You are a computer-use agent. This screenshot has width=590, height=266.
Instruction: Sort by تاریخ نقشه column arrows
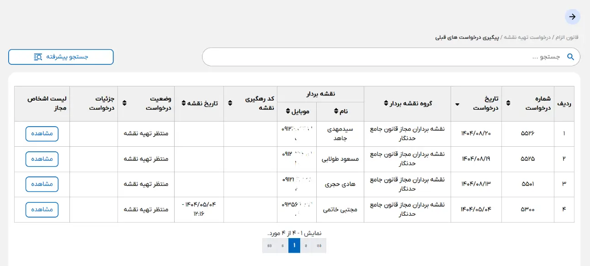tap(184, 103)
